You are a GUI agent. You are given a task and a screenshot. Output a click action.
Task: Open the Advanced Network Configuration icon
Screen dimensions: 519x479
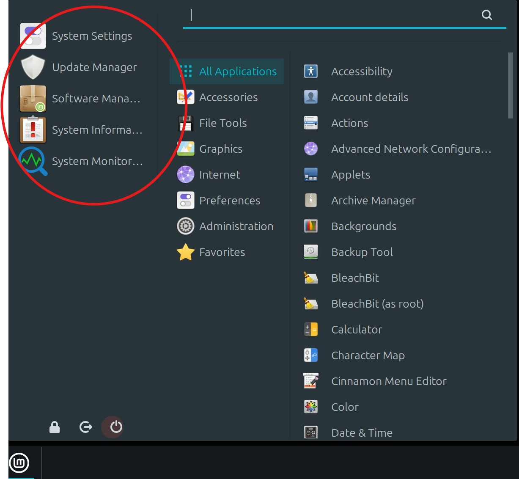[311, 149]
